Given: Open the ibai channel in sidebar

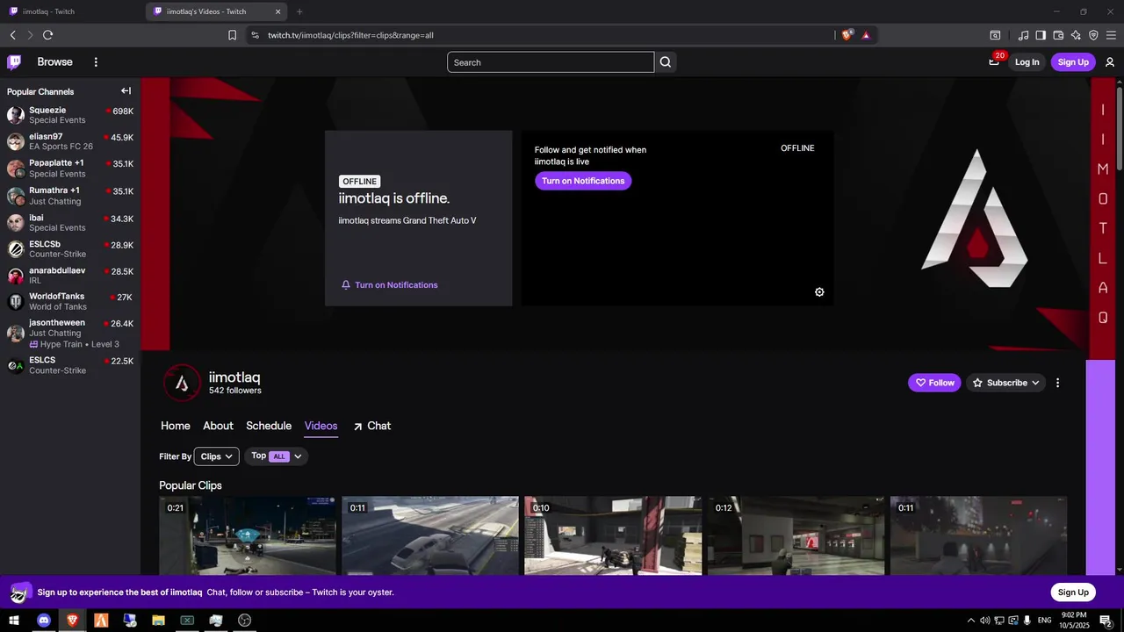Looking at the screenshot, I should pyautogui.click(x=70, y=222).
